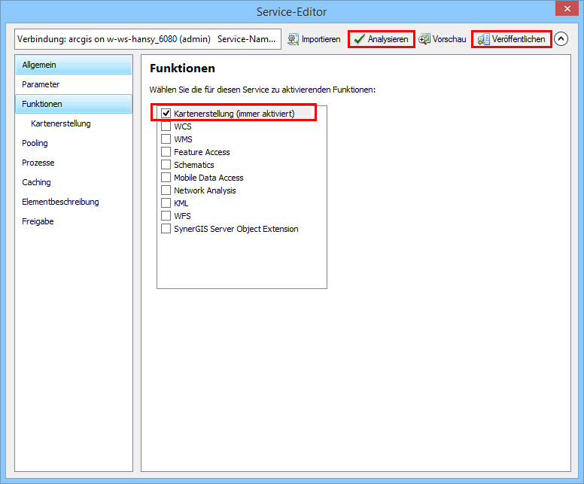Select the Funktionen page in the sidebar
Viewport: 584px width, 484px height.
coord(74,104)
